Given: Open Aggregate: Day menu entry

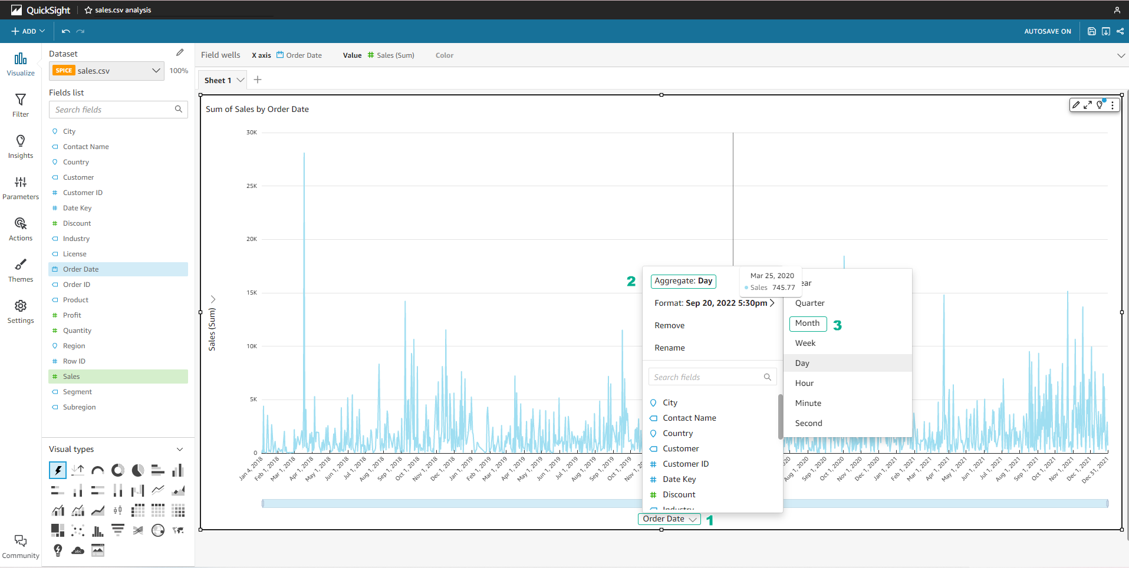Looking at the screenshot, I should (683, 281).
